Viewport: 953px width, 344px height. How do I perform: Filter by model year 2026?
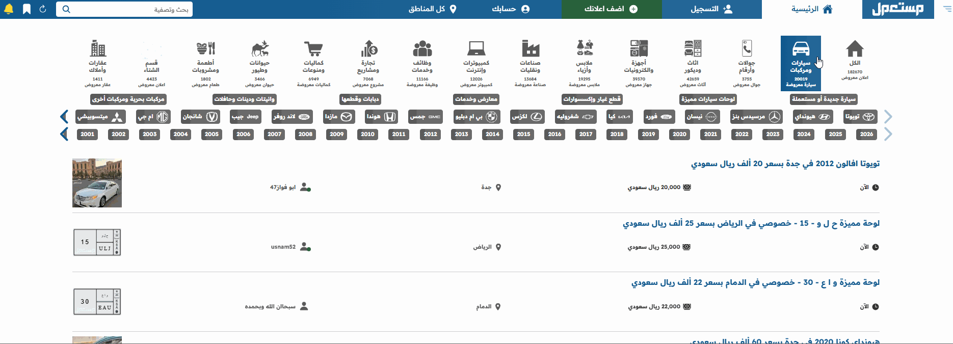click(x=866, y=134)
